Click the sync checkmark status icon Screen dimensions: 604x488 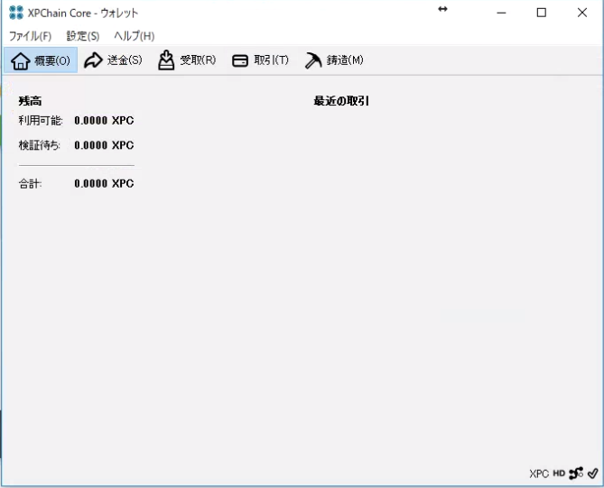tap(593, 473)
